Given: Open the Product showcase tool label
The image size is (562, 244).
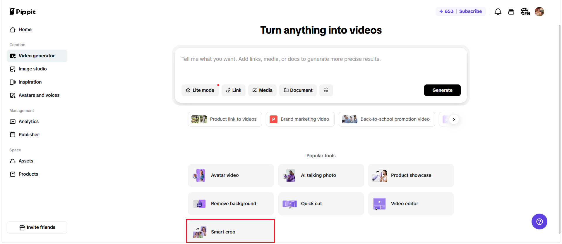Looking at the screenshot, I should tap(411, 175).
